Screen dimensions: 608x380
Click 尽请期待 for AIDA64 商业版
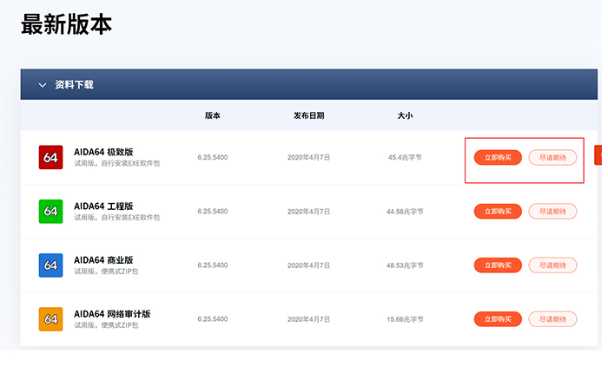(x=552, y=265)
